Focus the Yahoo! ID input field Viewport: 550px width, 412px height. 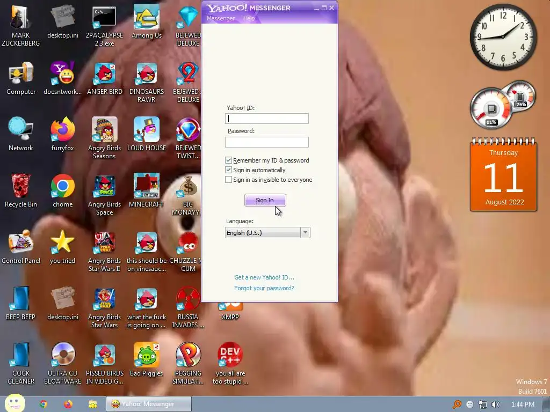coord(267,119)
